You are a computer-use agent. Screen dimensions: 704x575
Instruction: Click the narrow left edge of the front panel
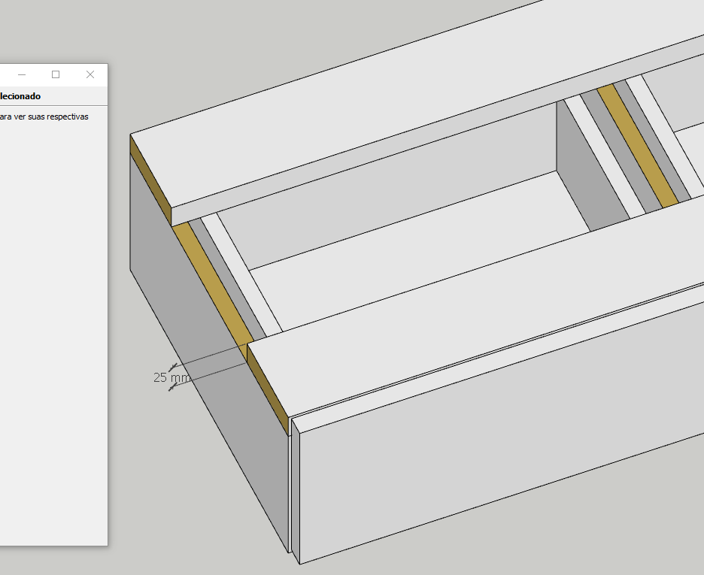pos(295,489)
